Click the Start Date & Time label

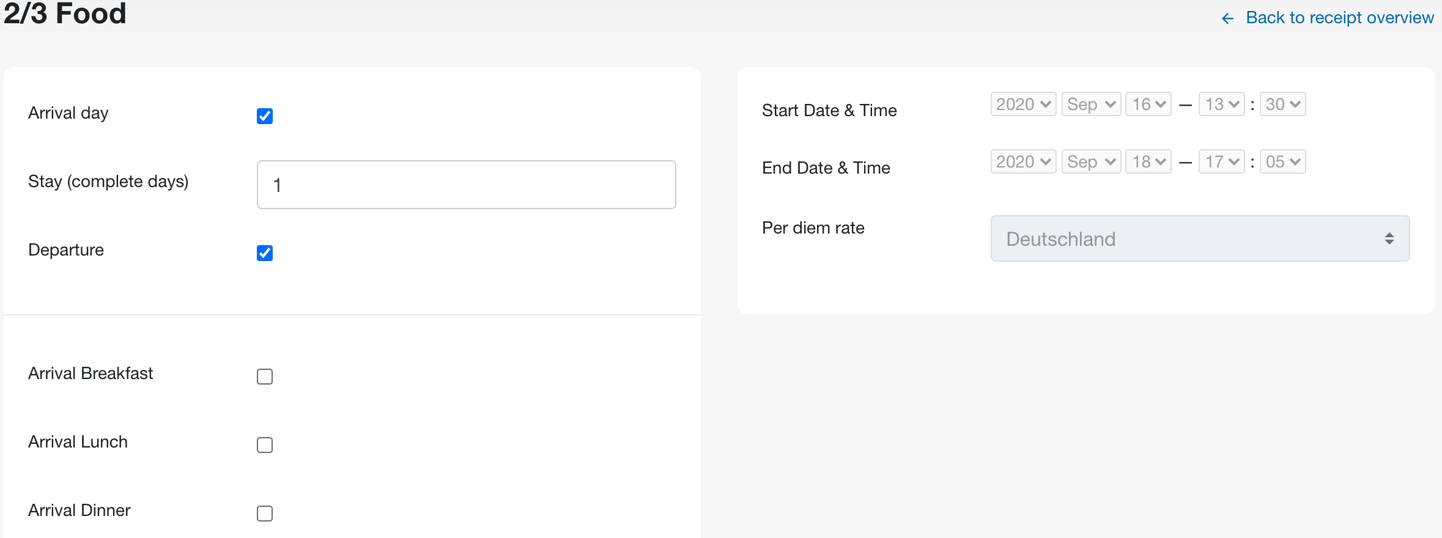pyautogui.click(x=829, y=111)
